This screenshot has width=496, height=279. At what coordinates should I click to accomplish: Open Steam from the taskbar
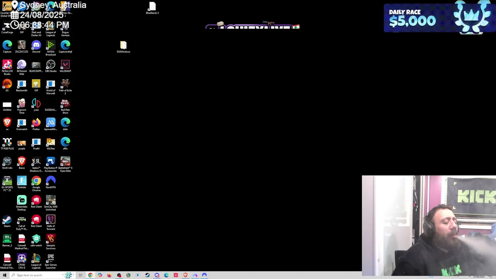click(147, 275)
